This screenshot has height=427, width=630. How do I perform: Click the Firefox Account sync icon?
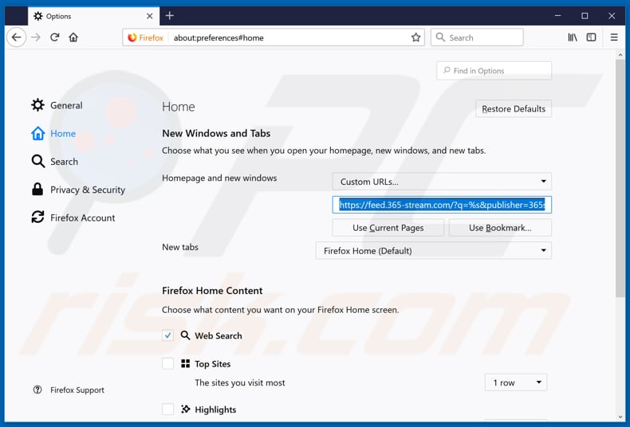tap(37, 217)
